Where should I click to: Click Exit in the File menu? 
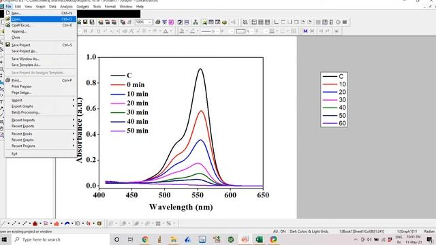coord(41,154)
